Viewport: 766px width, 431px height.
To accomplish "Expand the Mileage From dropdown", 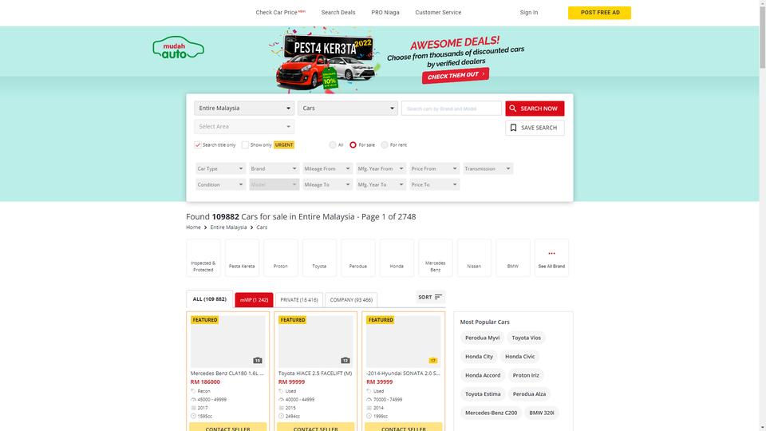I will tap(327, 168).
